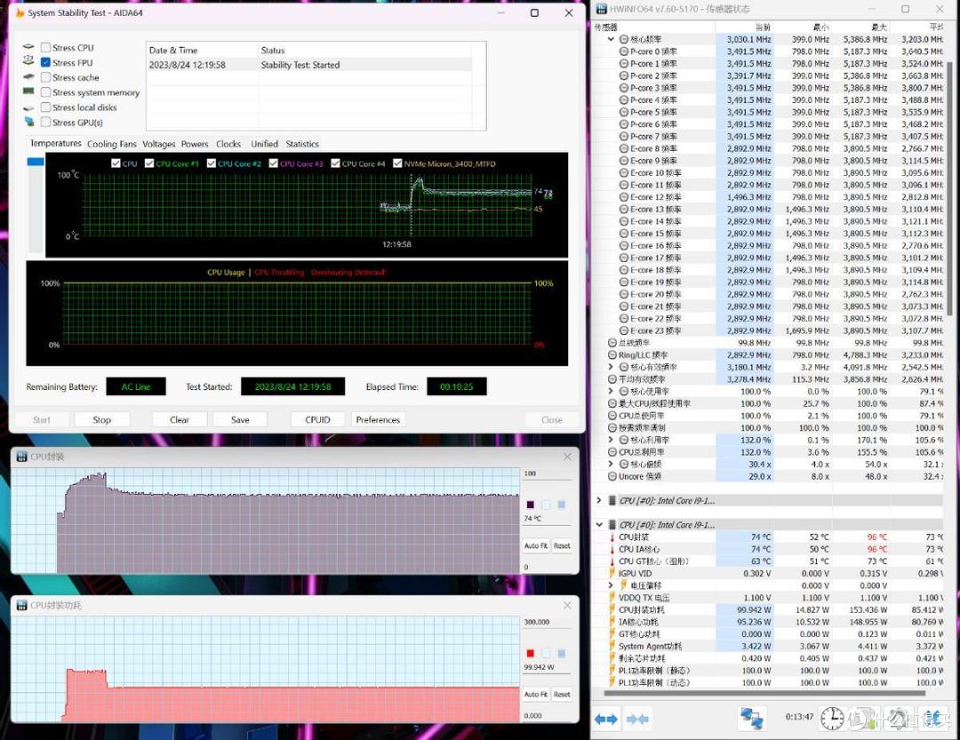
Task: Stop the stability test
Action: [101, 420]
